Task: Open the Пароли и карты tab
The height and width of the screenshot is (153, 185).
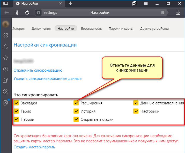Action: (x=121, y=28)
